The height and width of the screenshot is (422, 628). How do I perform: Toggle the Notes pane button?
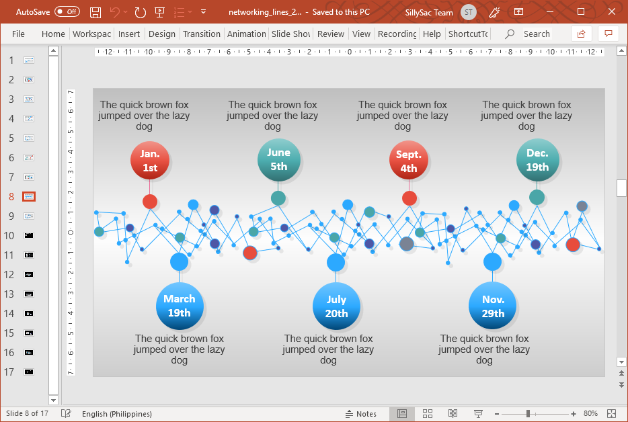coord(361,413)
